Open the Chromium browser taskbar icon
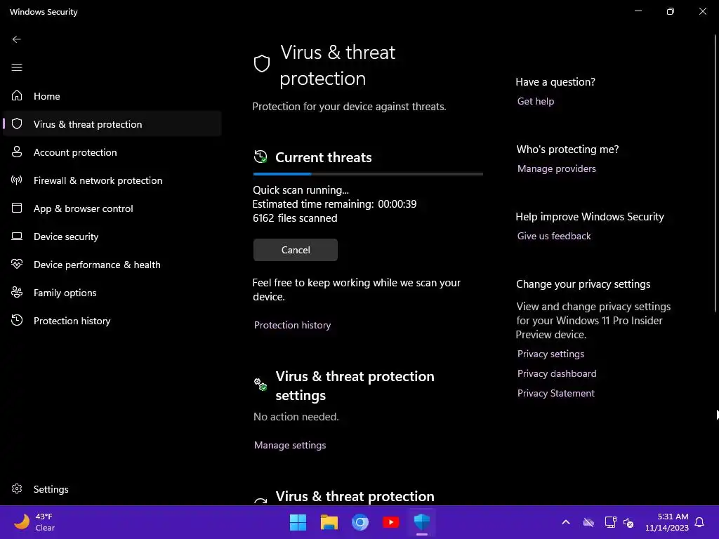This screenshot has width=719, height=539. coord(360,522)
